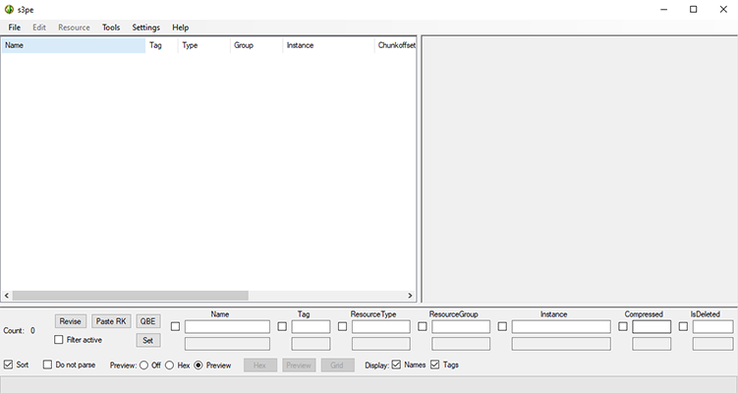The image size is (738, 393).
Task: Click the horizontal scrollbar right arrow
Action: 411,296
